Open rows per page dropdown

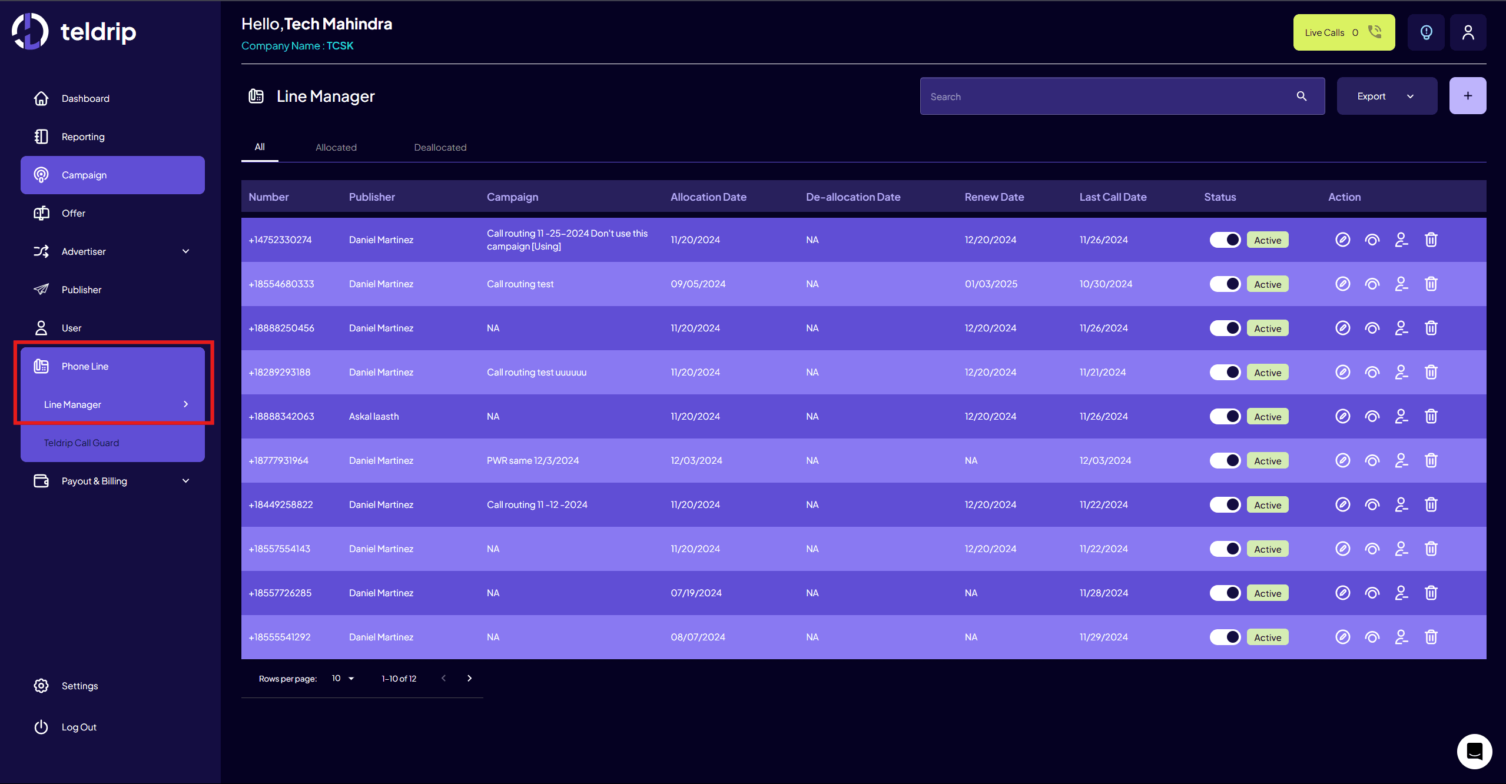pyautogui.click(x=343, y=678)
